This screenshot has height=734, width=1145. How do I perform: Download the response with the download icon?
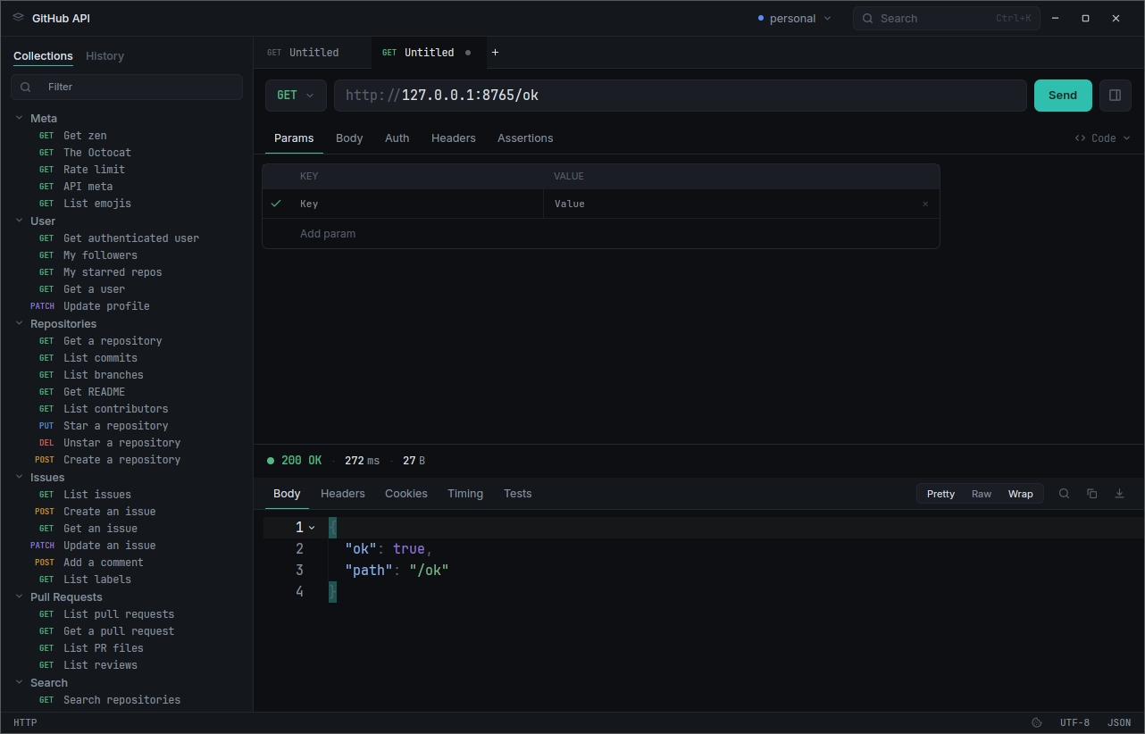[x=1119, y=494]
